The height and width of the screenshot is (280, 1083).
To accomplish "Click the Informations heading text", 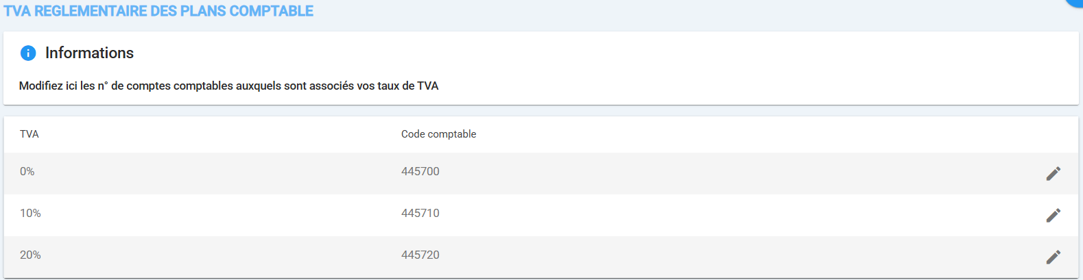I will click(89, 53).
